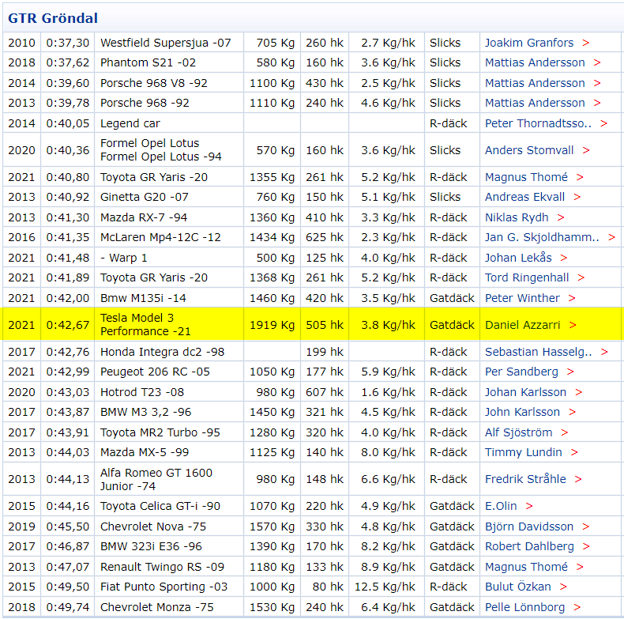Click the GTR Gröndal heading
624x619 pixels.
click(x=53, y=18)
